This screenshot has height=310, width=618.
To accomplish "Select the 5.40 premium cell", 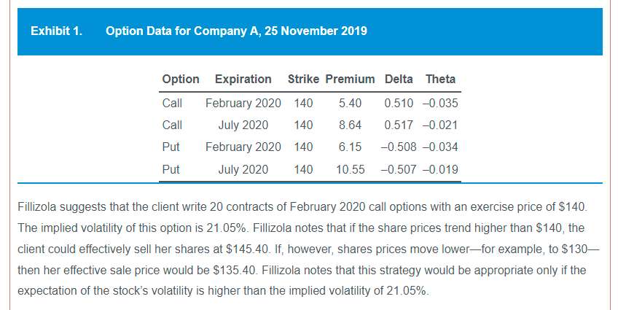I will click(350, 103).
